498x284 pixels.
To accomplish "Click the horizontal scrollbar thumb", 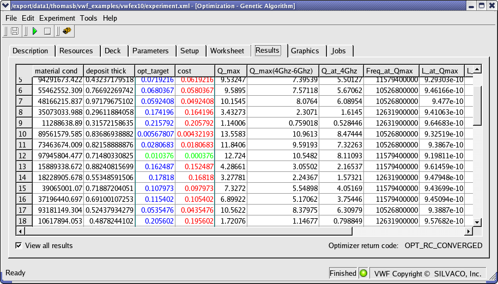I will coord(189,231).
